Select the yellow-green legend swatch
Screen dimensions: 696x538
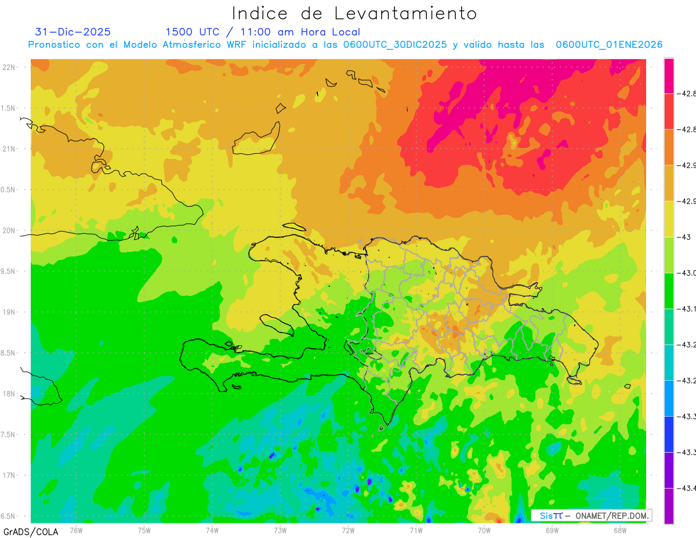point(669,255)
